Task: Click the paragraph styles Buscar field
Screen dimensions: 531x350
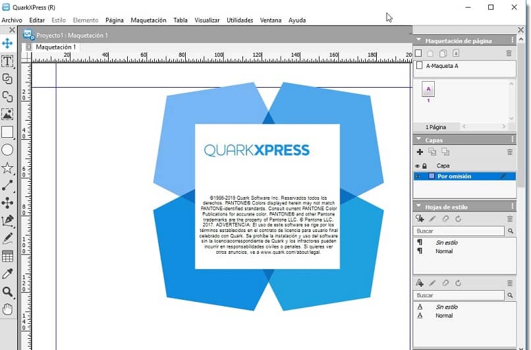Action: [459, 231]
